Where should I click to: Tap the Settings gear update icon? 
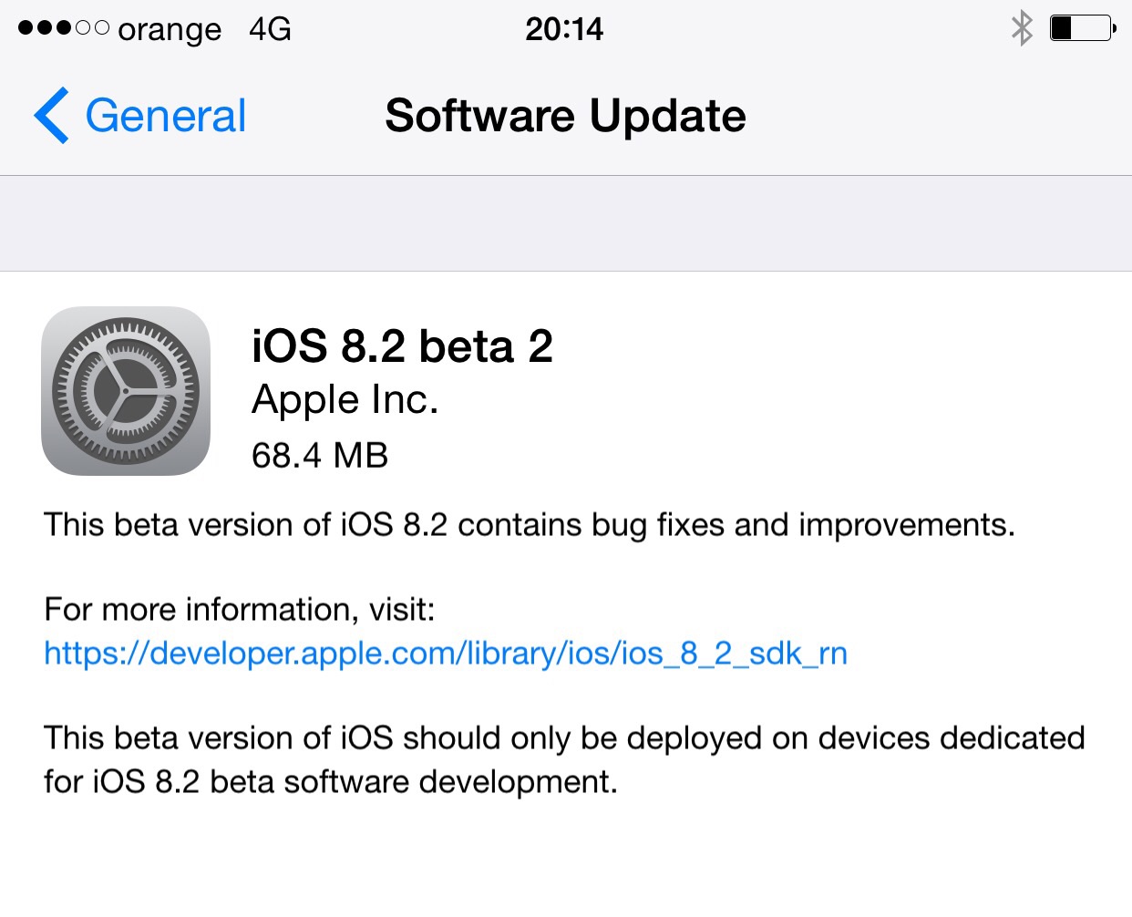(126, 390)
